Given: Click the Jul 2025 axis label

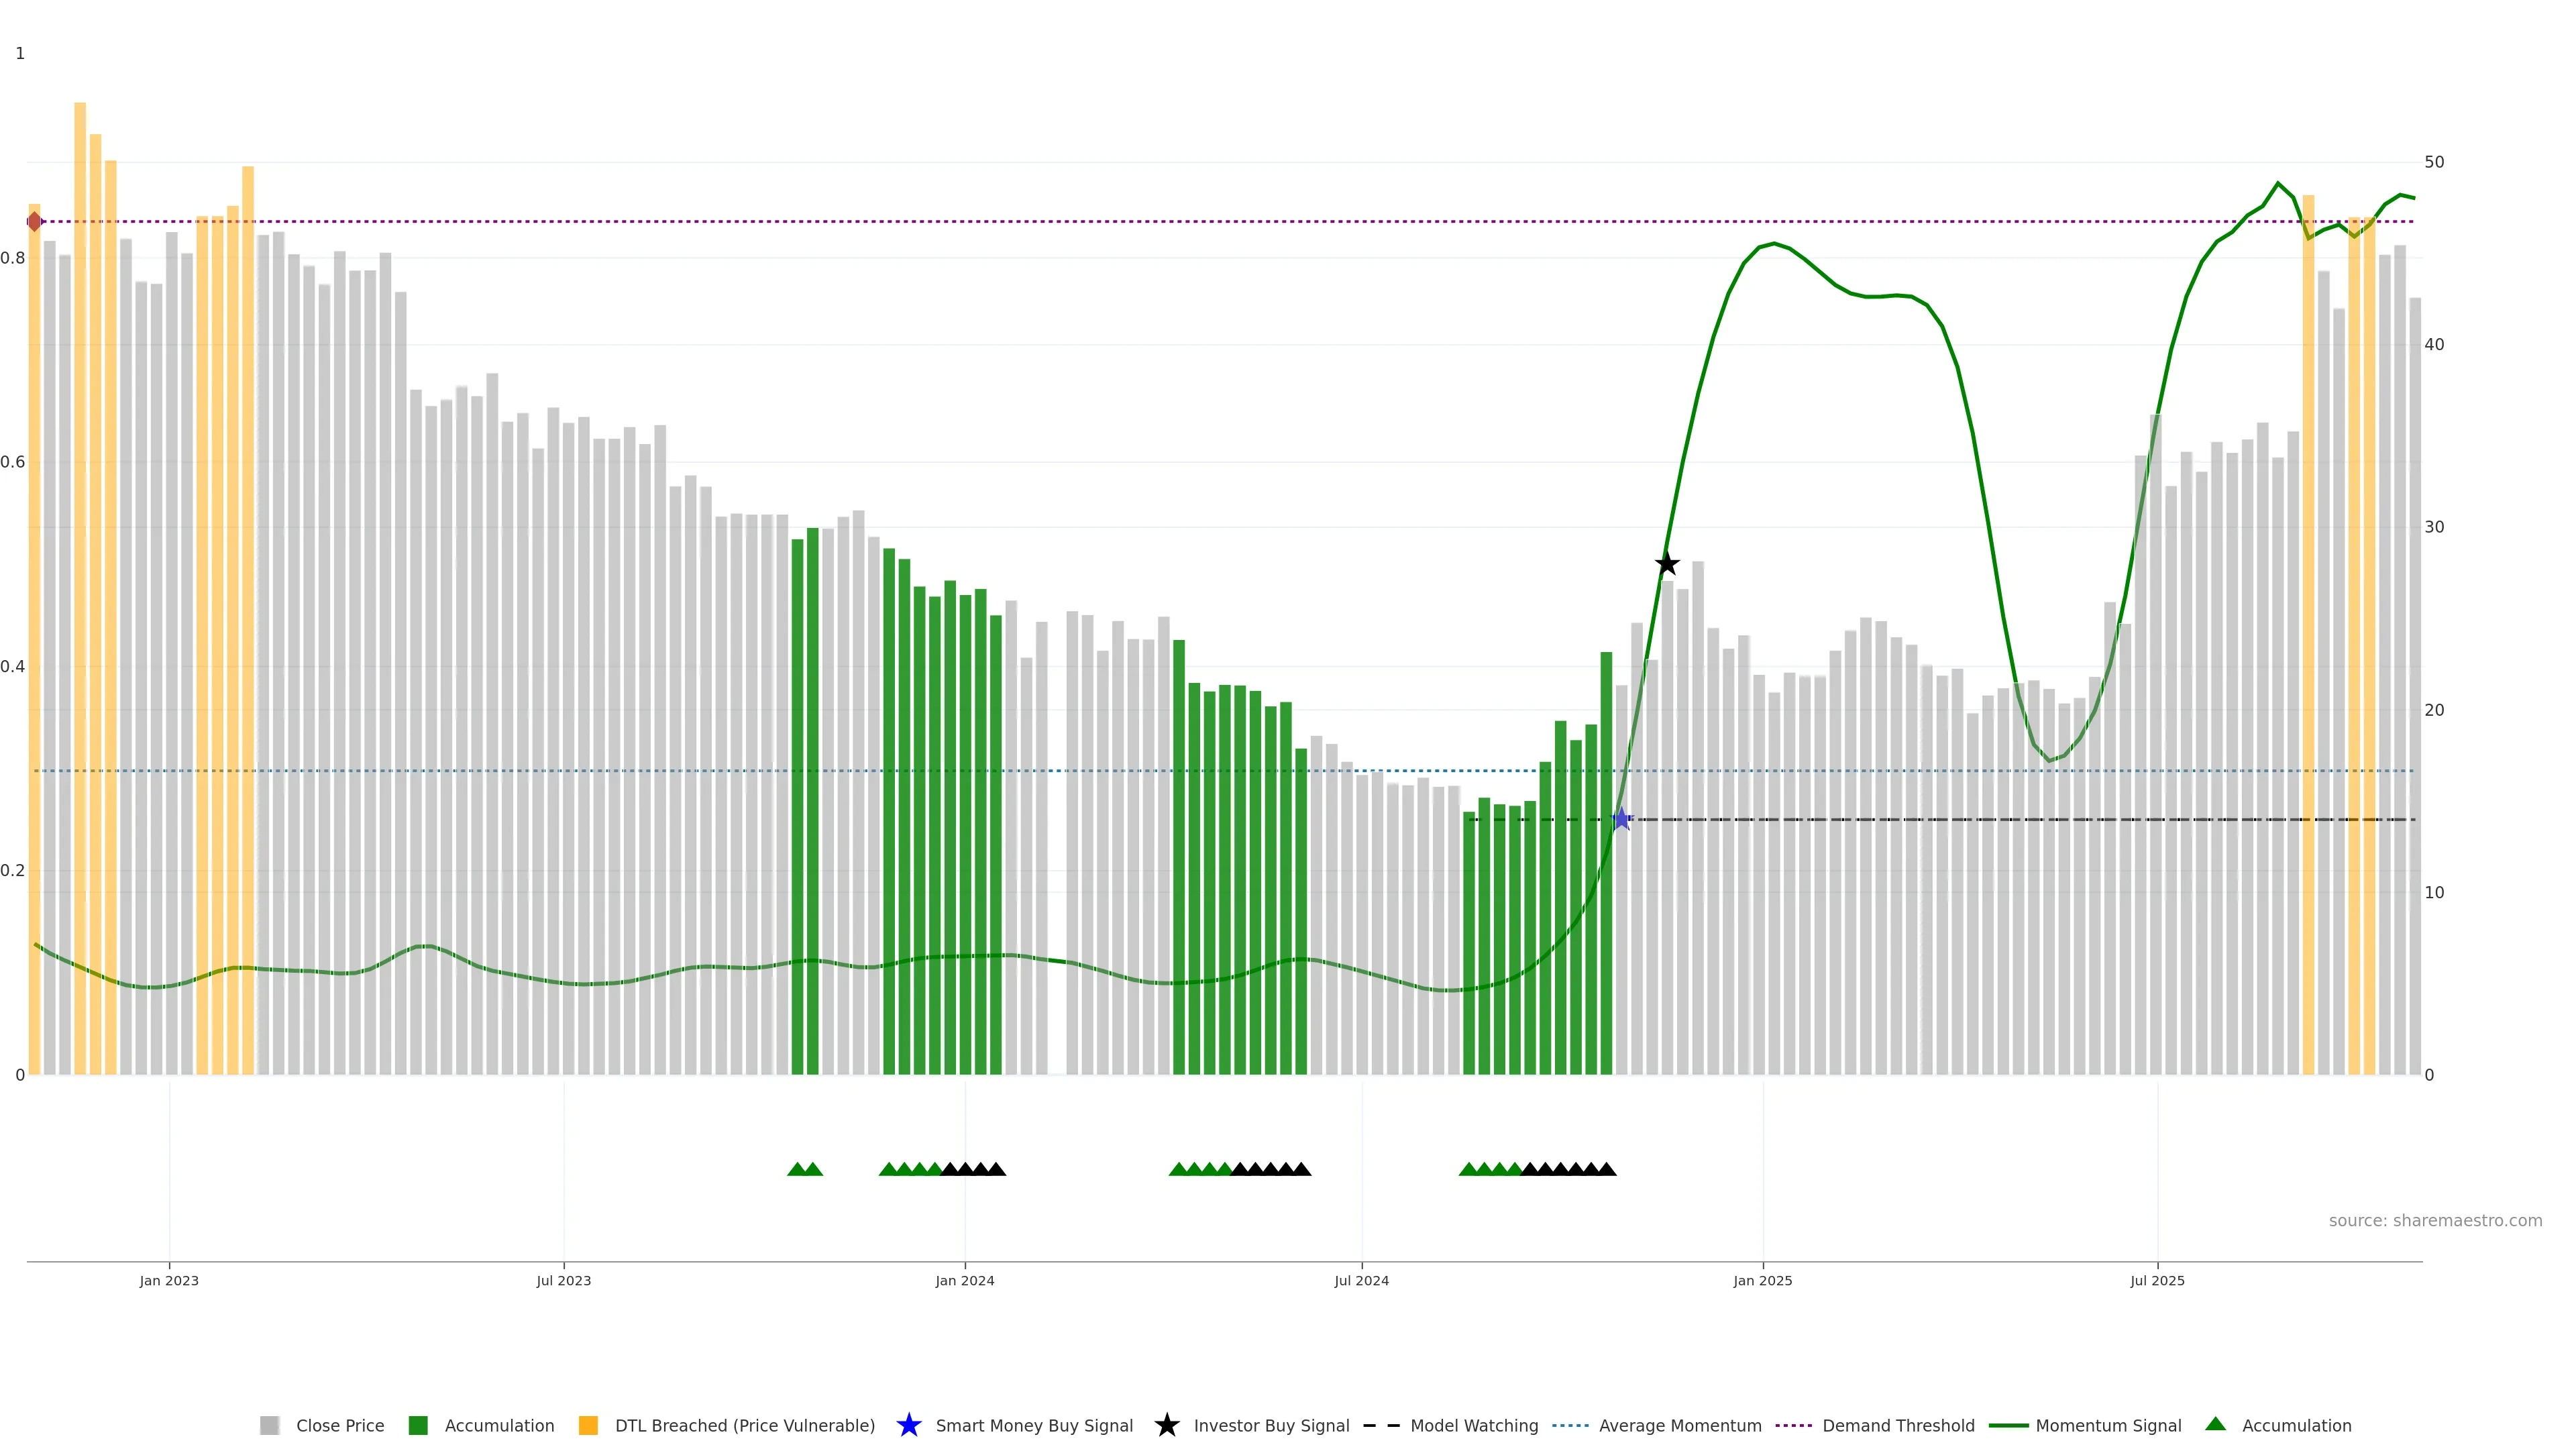Looking at the screenshot, I should pyautogui.click(x=2157, y=1280).
